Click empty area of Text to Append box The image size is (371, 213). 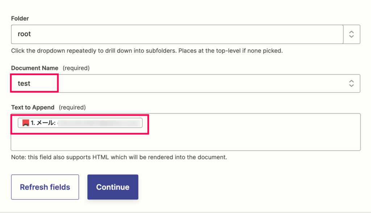pyautogui.click(x=185, y=142)
